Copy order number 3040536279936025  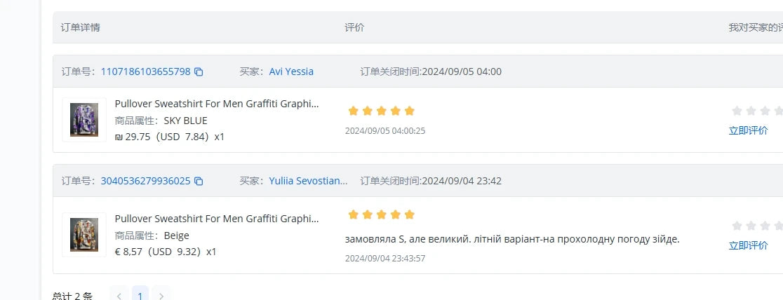pyautogui.click(x=199, y=181)
